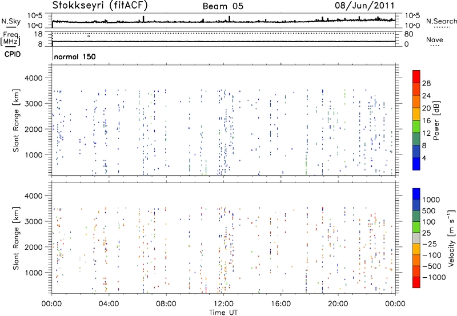Click the '24' power colorbar label

pos(426,96)
